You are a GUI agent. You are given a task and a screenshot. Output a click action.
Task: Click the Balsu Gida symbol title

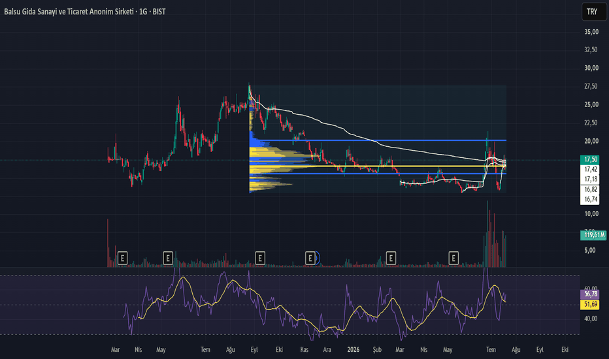point(85,12)
